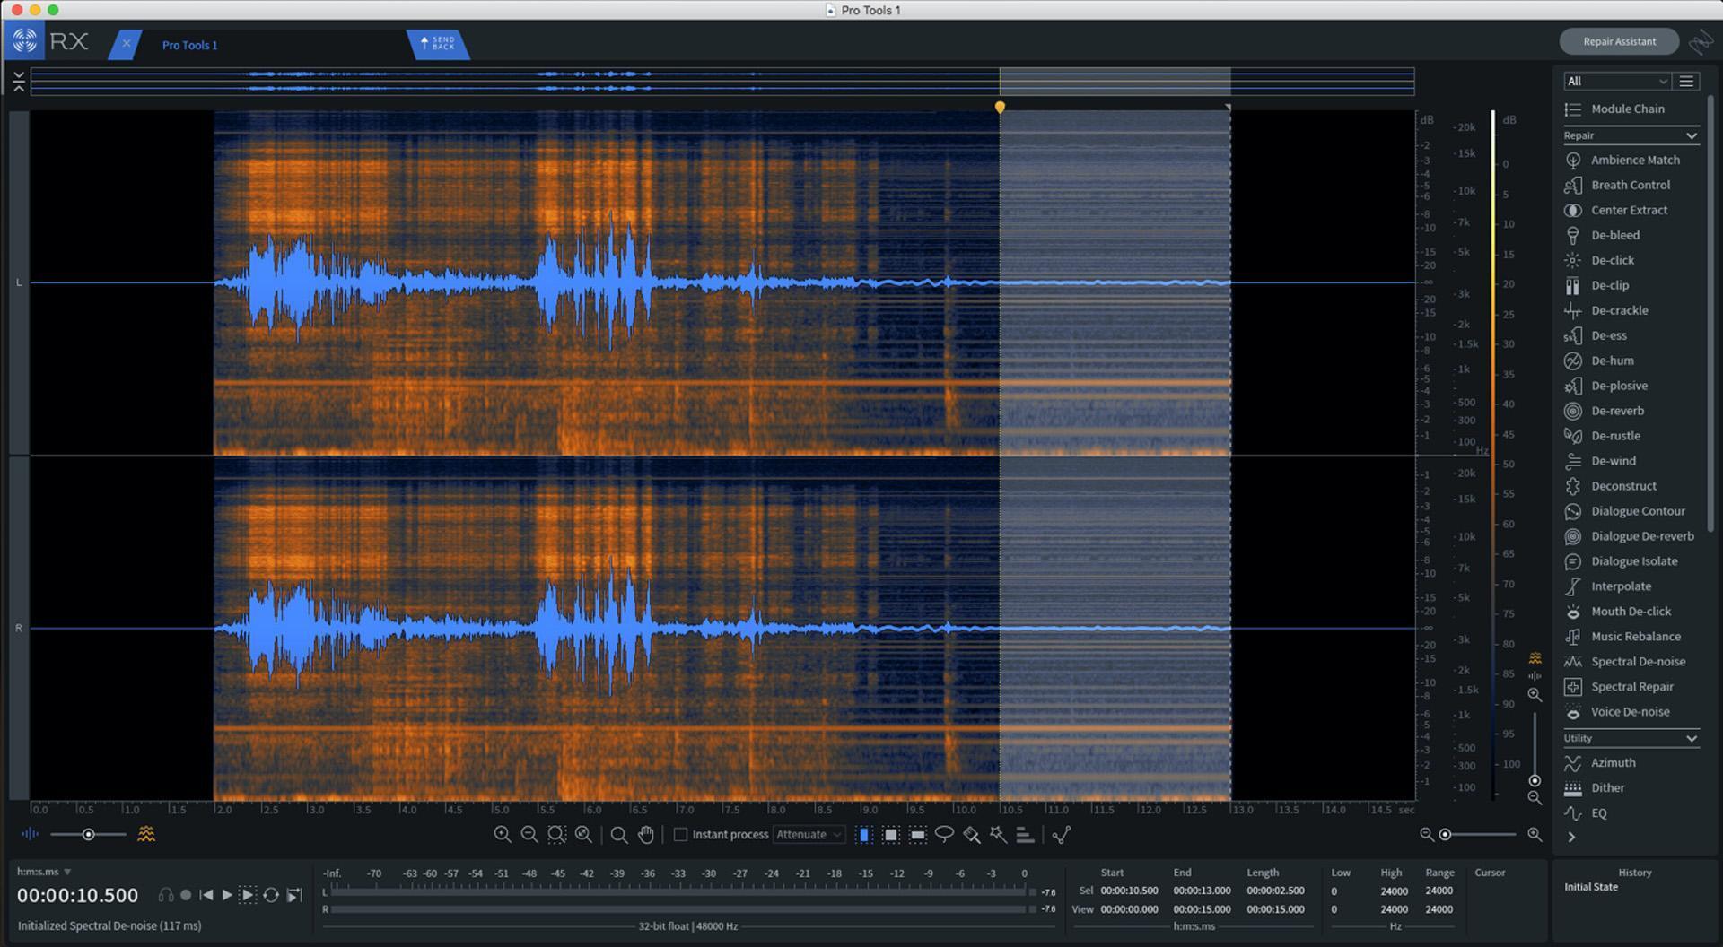The height and width of the screenshot is (947, 1723).
Task: Open the Module Chain panel
Action: tap(1627, 109)
